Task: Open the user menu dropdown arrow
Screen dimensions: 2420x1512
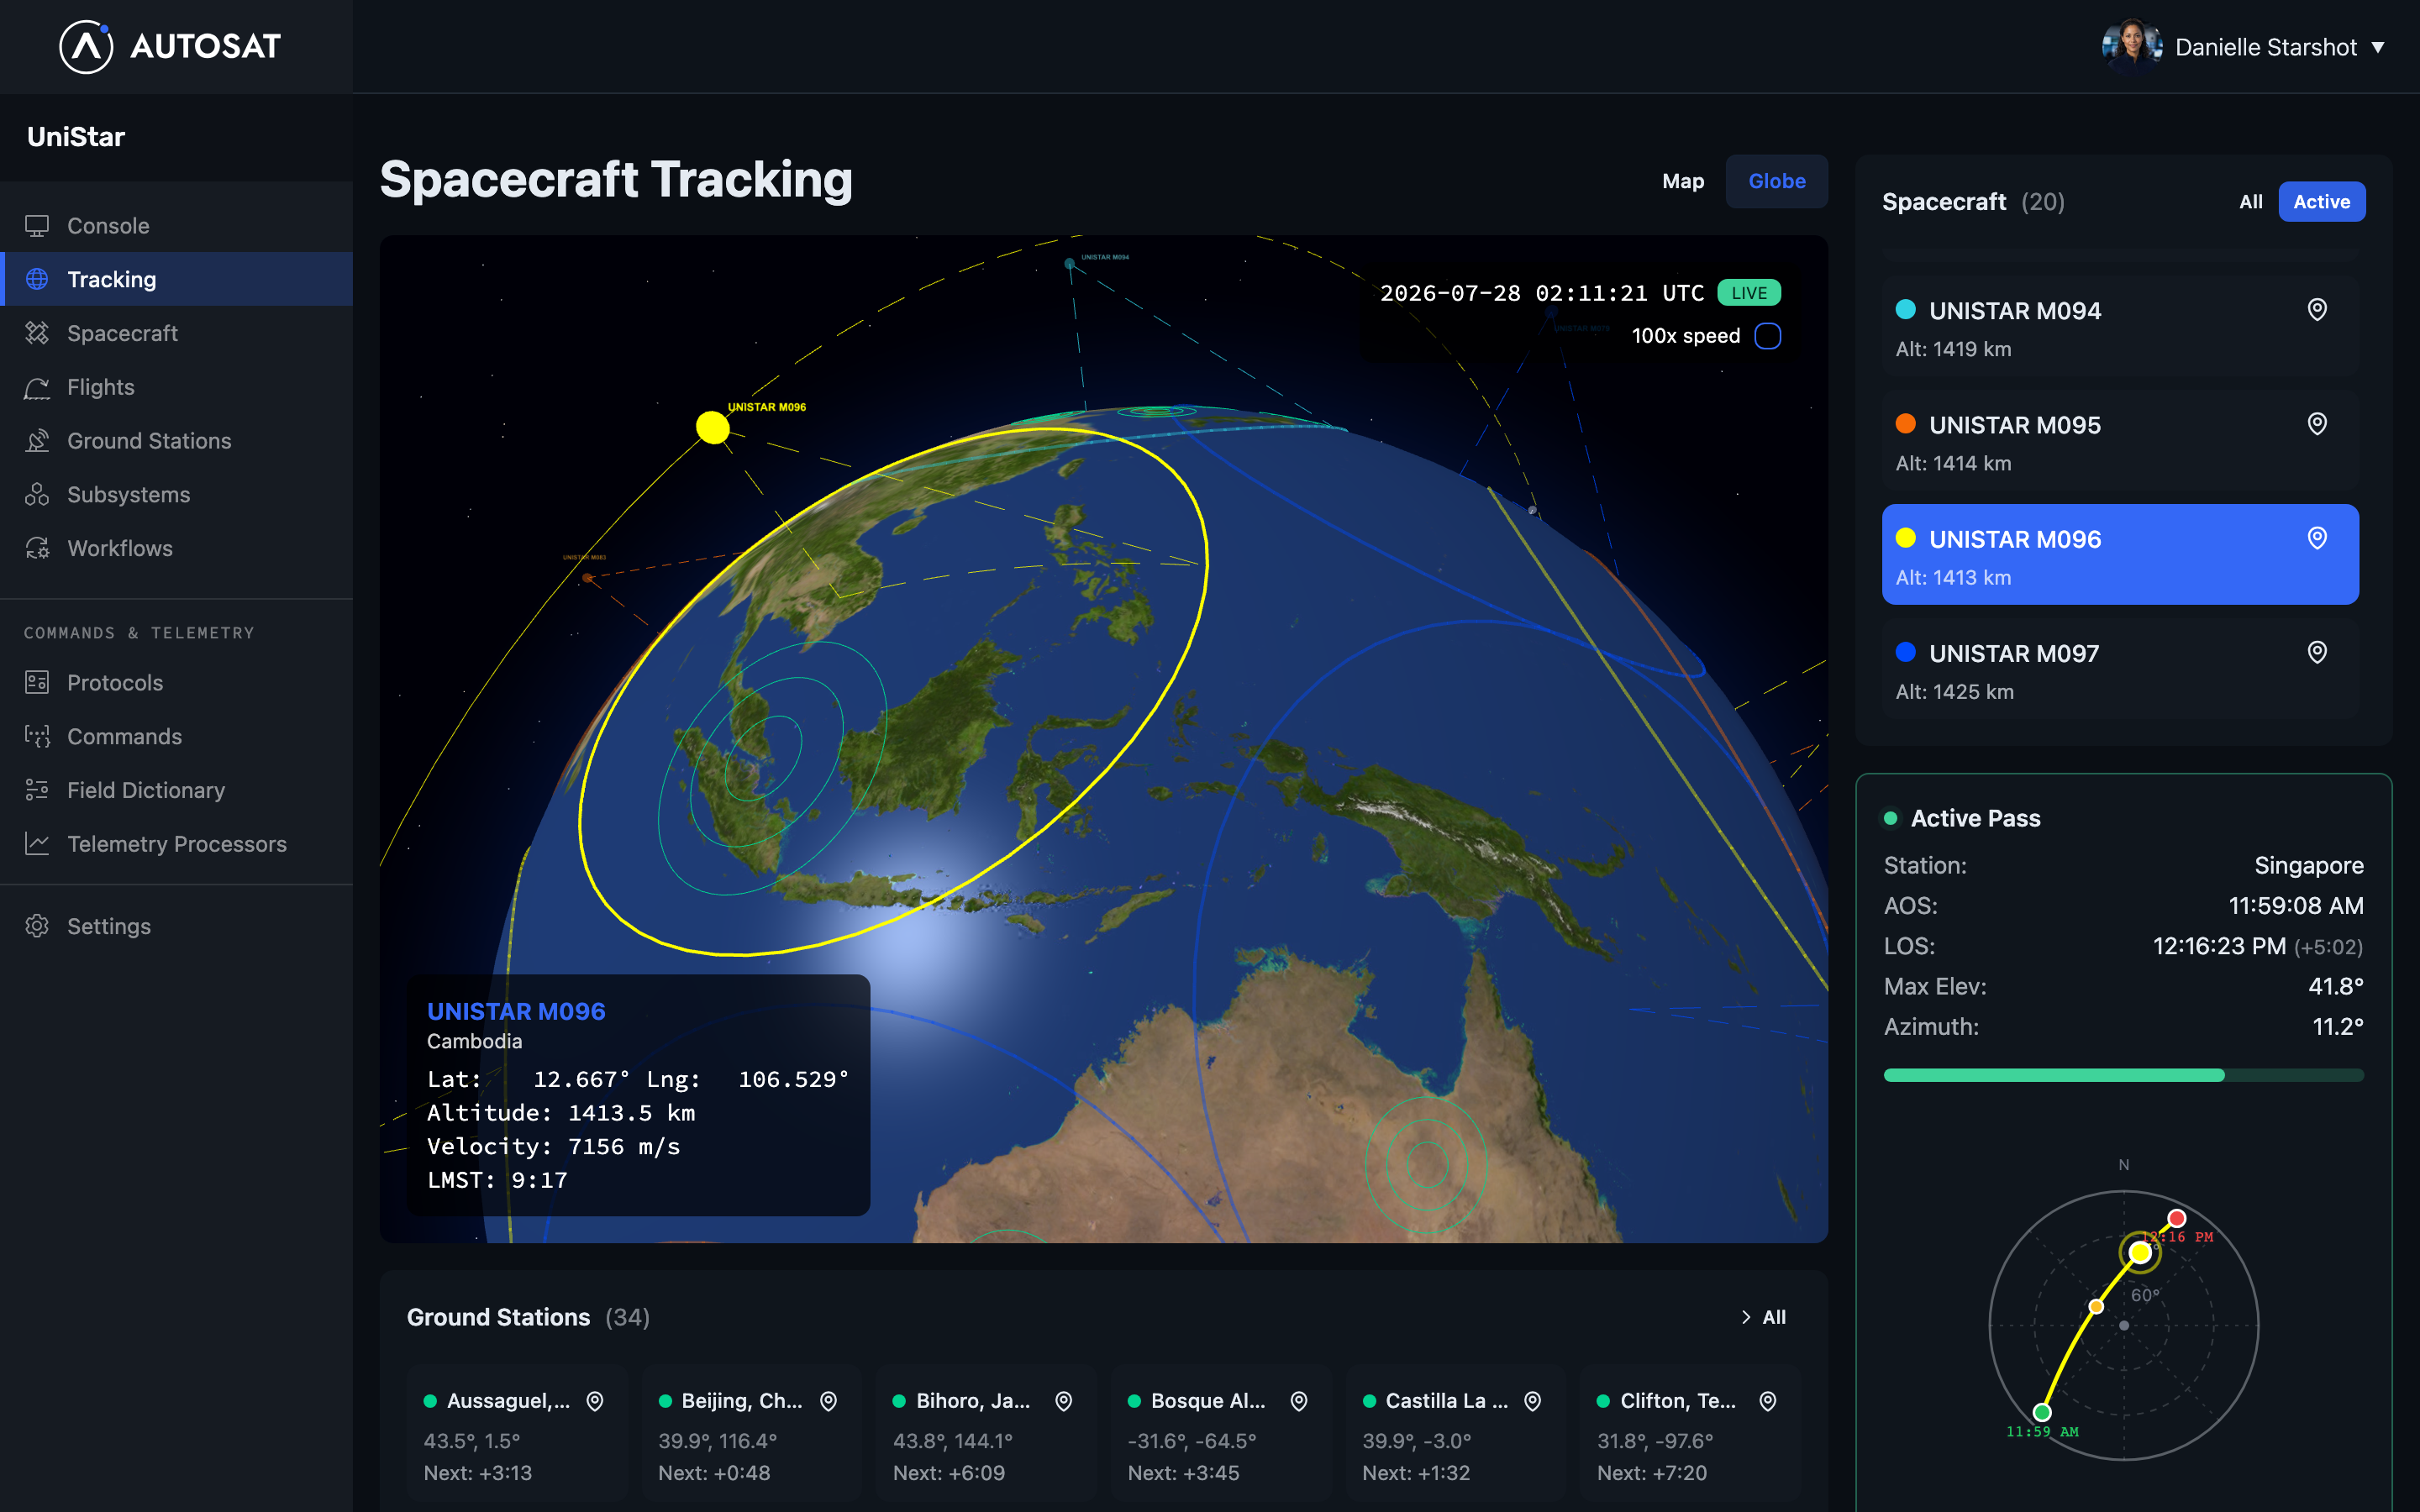Action: (2379, 47)
